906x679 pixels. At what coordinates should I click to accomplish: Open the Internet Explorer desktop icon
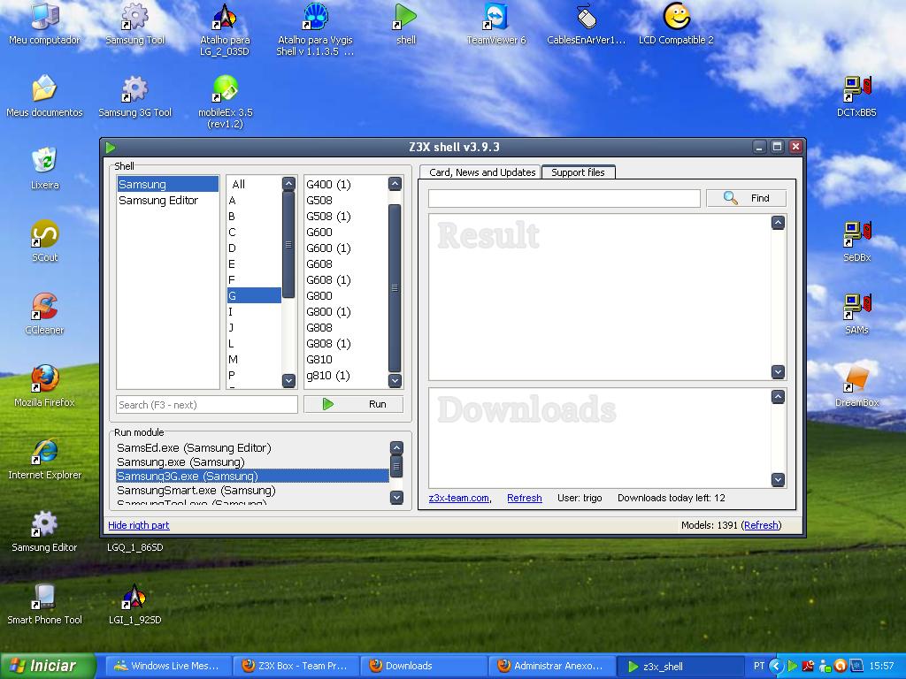pyautogui.click(x=44, y=459)
